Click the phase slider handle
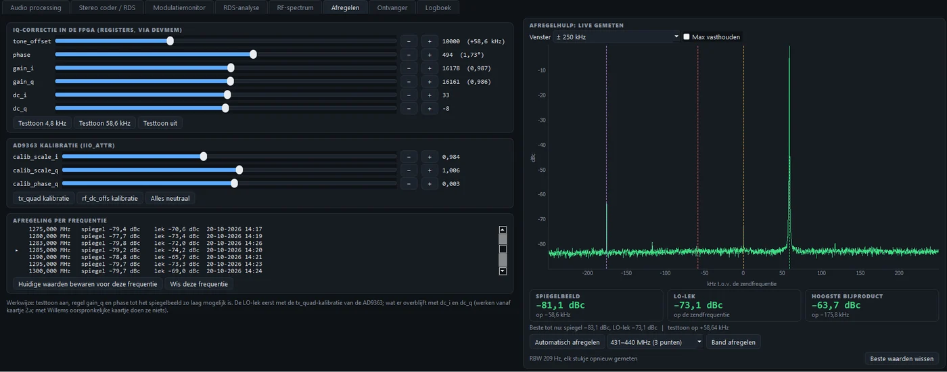The image size is (947, 372). (x=253, y=54)
